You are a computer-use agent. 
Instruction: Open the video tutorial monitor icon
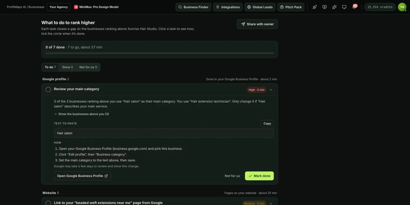[x=324, y=7]
